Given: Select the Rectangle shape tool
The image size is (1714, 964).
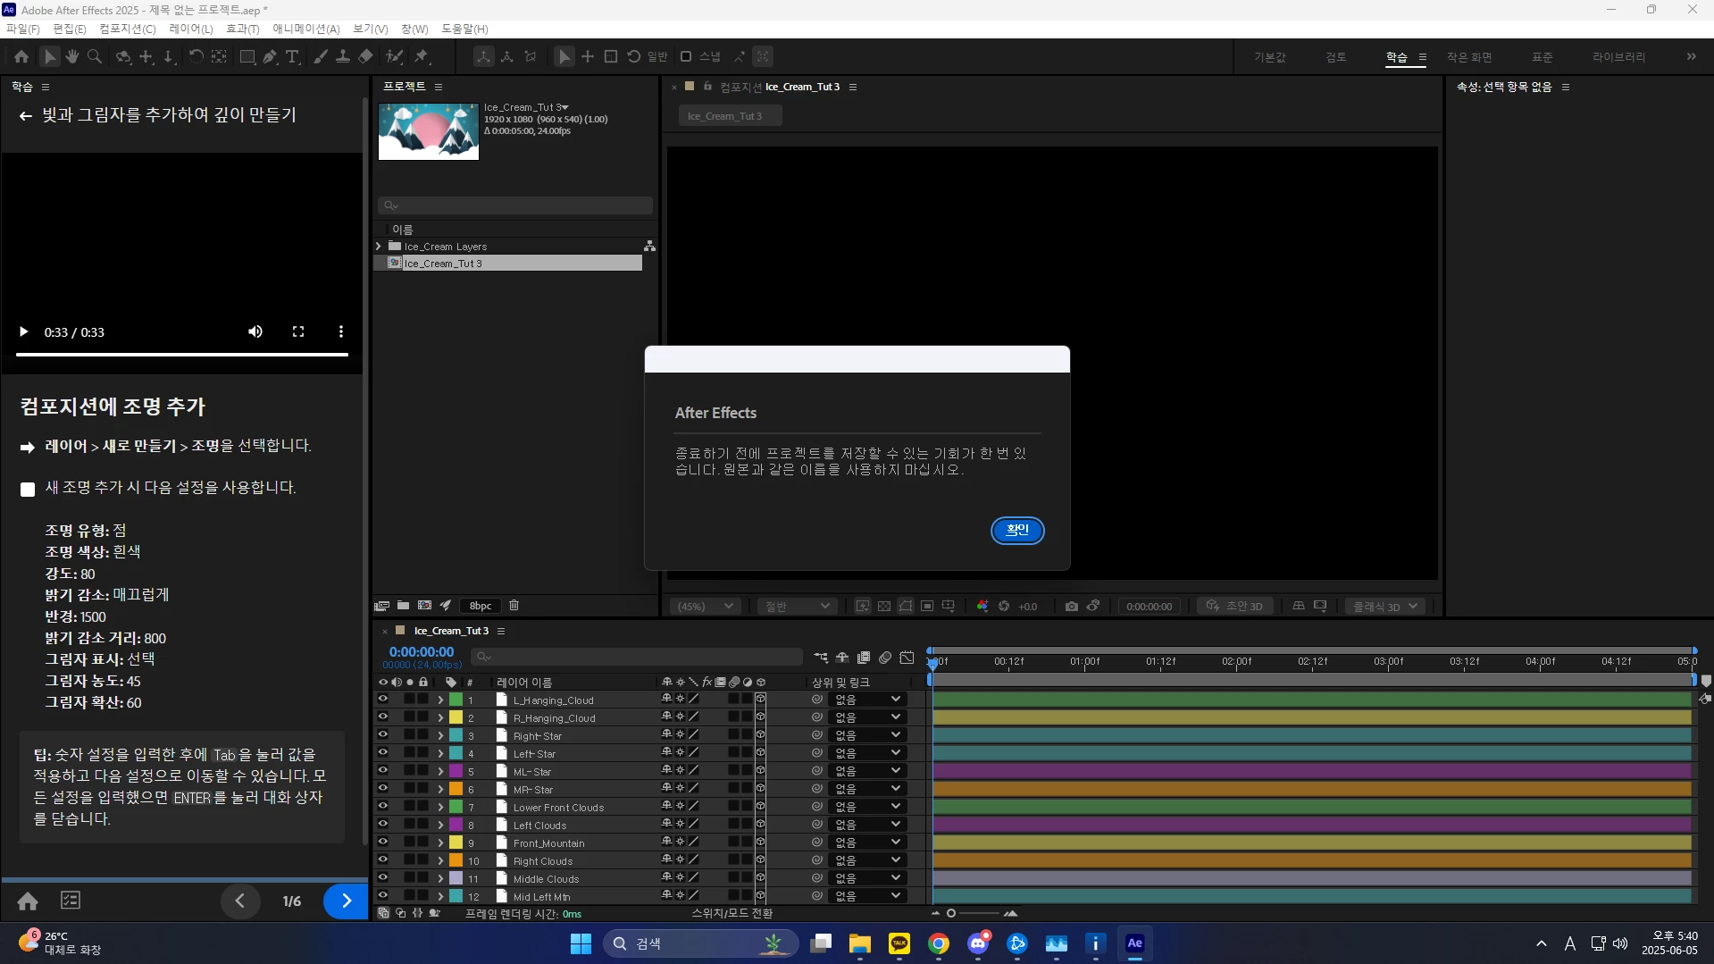Looking at the screenshot, I should click(x=247, y=56).
